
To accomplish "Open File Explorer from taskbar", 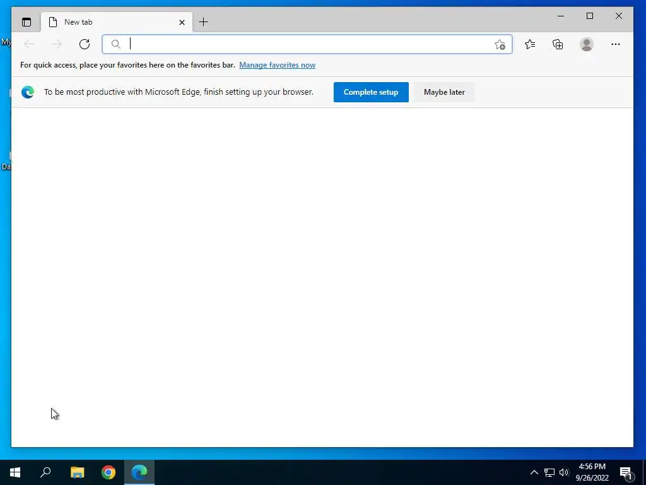I will pos(77,472).
